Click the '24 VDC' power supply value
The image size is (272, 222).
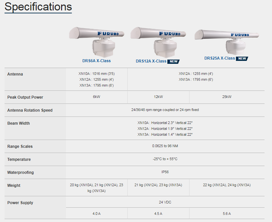[x=165, y=202]
